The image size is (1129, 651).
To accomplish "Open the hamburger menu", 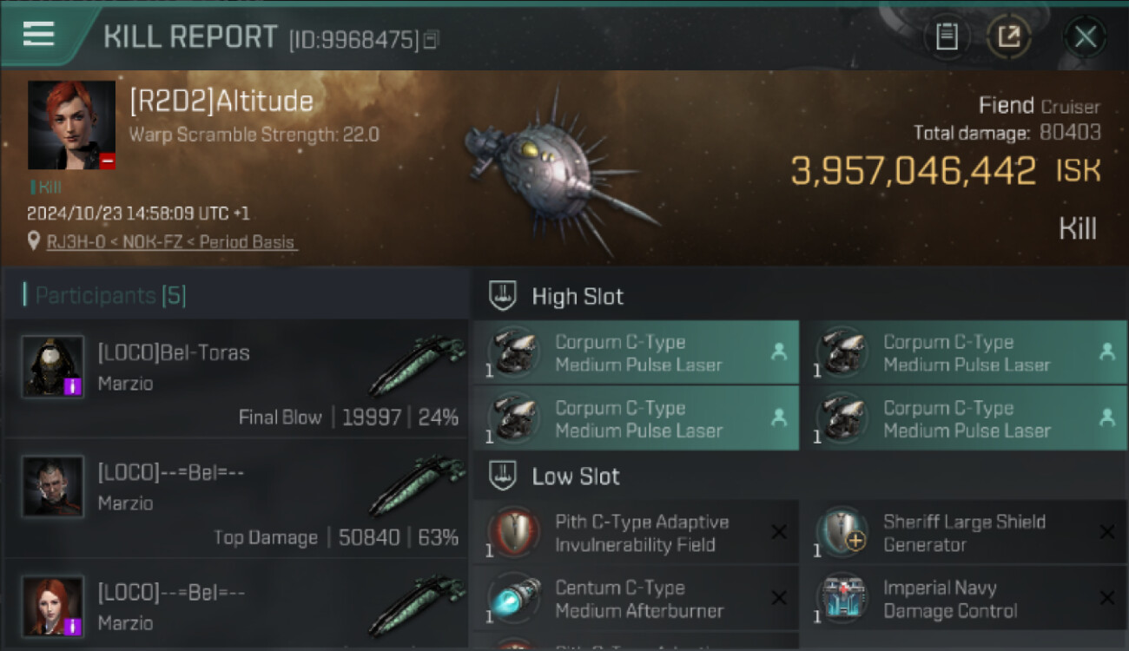I will tap(39, 35).
